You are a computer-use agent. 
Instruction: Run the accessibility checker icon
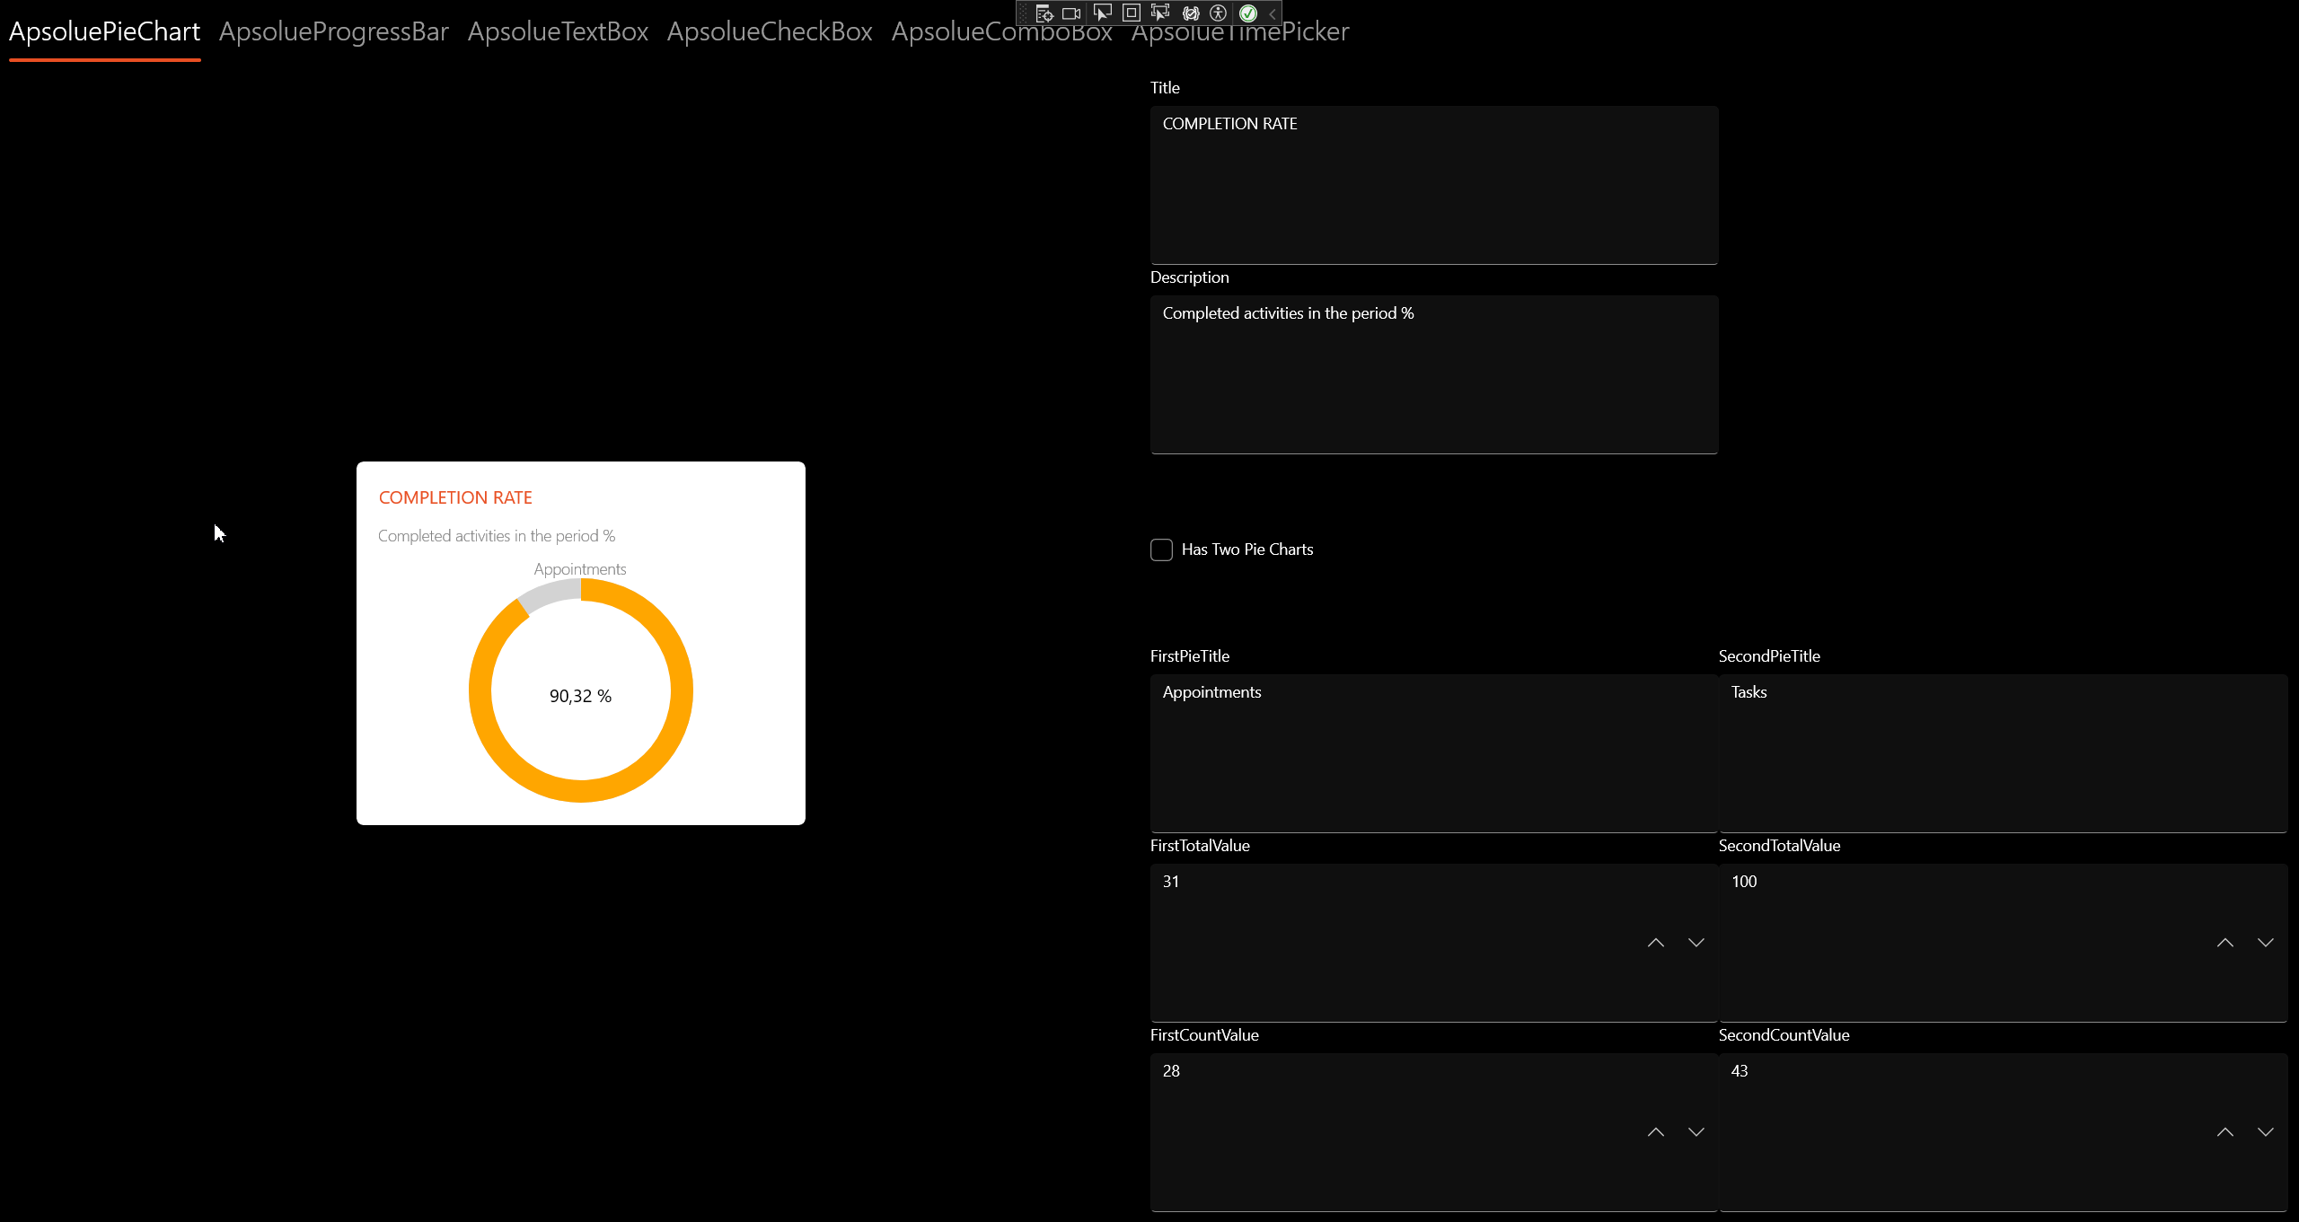coord(1219,13)
